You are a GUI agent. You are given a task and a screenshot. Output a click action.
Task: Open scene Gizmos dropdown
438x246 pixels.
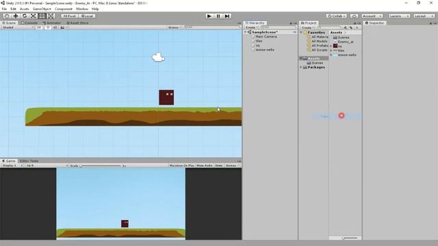175,27
